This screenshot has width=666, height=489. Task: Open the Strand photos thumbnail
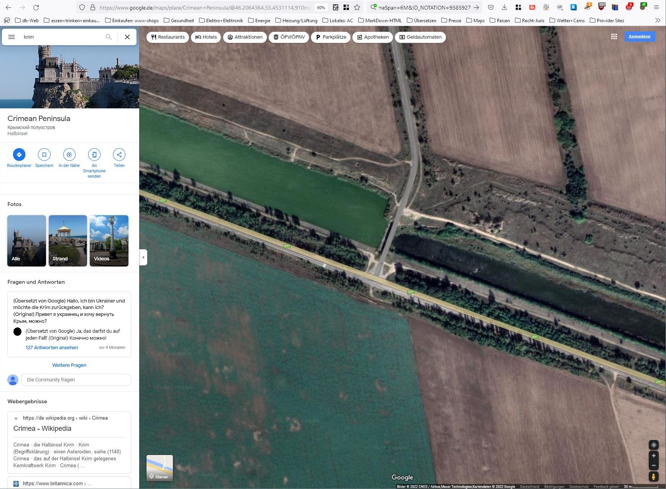click(68, 240)
